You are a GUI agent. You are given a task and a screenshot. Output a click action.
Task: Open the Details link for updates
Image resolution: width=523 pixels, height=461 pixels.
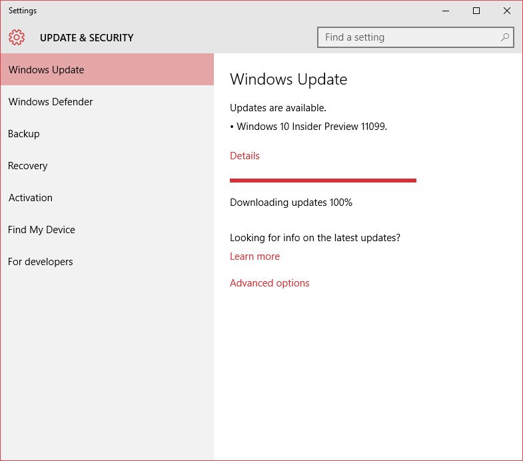click(245, 156)
